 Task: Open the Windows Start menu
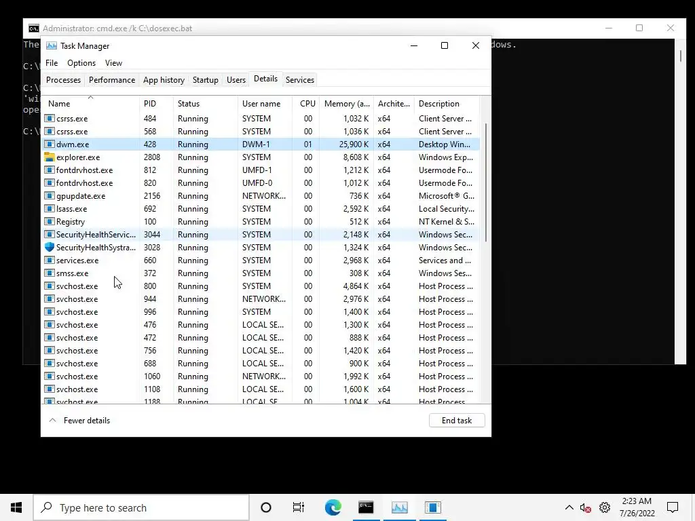click(x=16, y=507)
